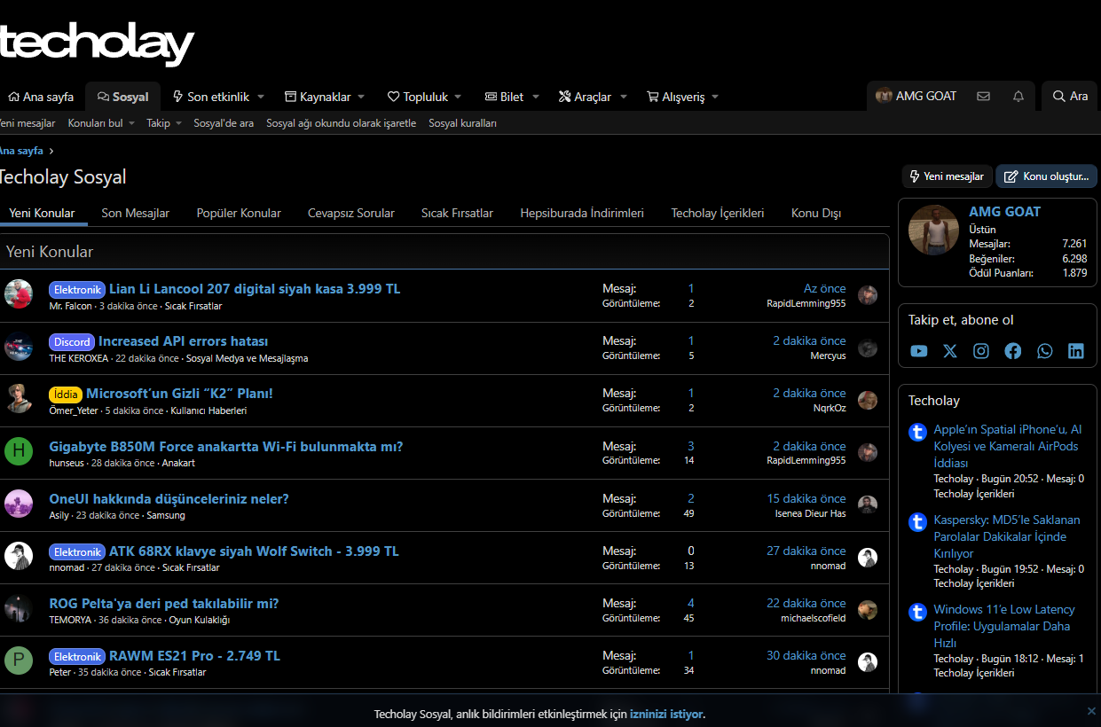Open TEMORYA's avatar on ROG Pelta thread
This screenshot has width=1101, height=727.
pos(19,608)
